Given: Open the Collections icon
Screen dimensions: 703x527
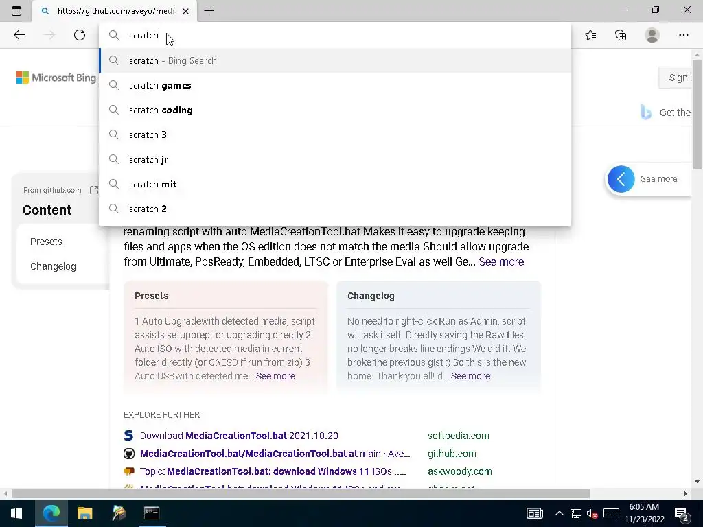Looking at the screenshot, I should pos(621,35).
